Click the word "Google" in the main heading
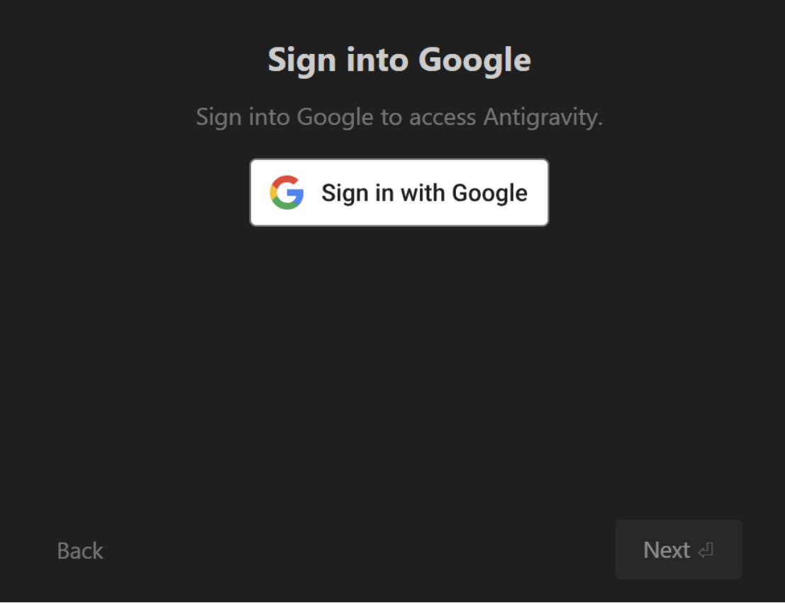 [x=474, y=61]
